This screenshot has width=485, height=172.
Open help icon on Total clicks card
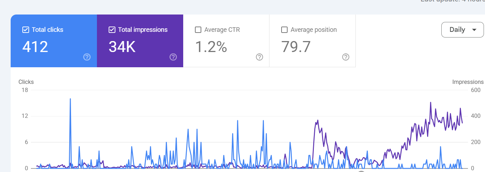pyautogui.click(x=87, y=57)
